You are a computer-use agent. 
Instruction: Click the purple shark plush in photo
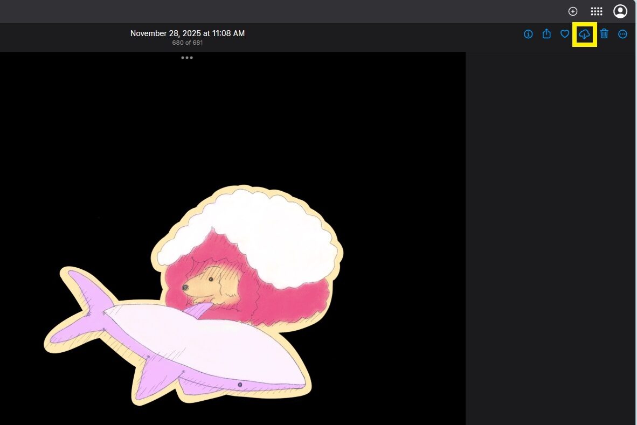[205, 345]
